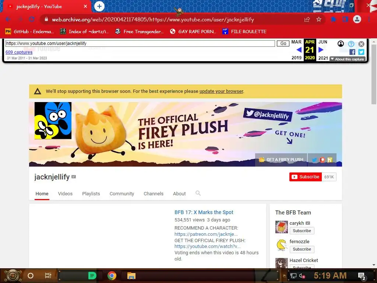The image size is (377, 283).
Task: Subscribe to fernozzle
Action: [302, 249]
